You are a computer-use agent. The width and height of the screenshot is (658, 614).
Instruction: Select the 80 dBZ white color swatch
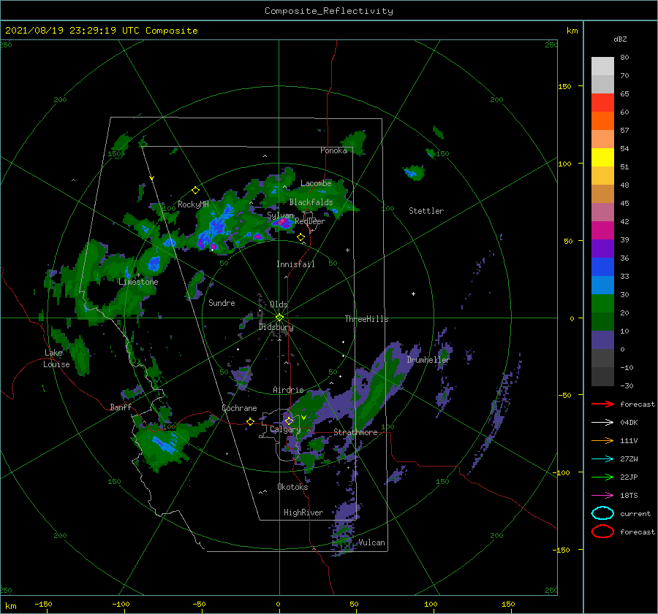point(602,66)
